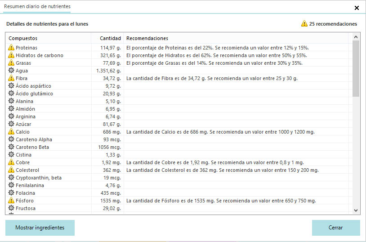366x242 pixels.
Task: Click the gear icon beside Caroteno Alpha
Action: click(11, 139)
